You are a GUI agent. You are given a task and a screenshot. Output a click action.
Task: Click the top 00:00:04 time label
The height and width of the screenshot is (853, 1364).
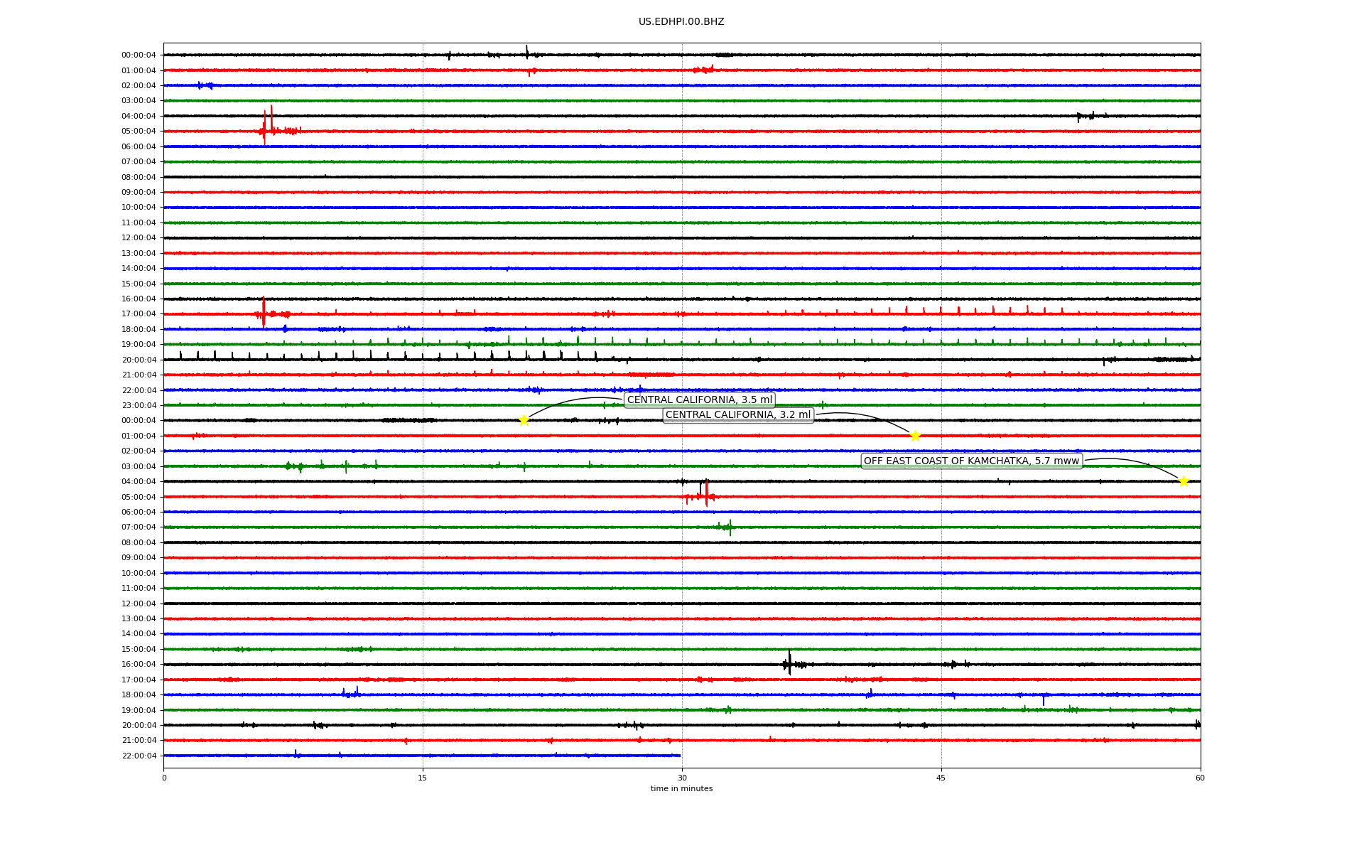click(x=139, y=55)
